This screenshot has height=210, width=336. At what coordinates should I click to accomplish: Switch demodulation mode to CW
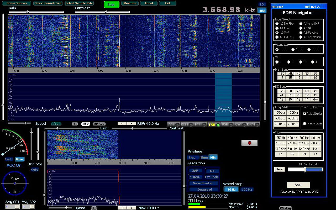(240, 124)
